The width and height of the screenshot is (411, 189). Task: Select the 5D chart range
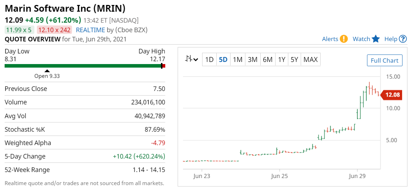[x=223, y=60]
